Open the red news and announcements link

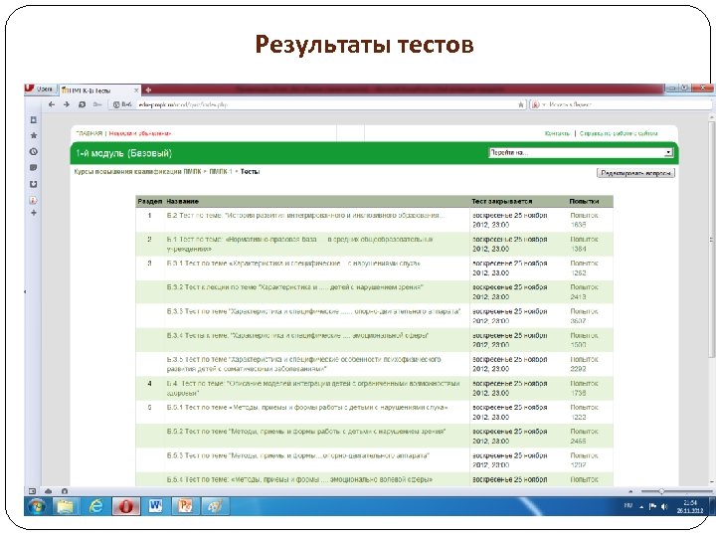[x=140, y=133]
